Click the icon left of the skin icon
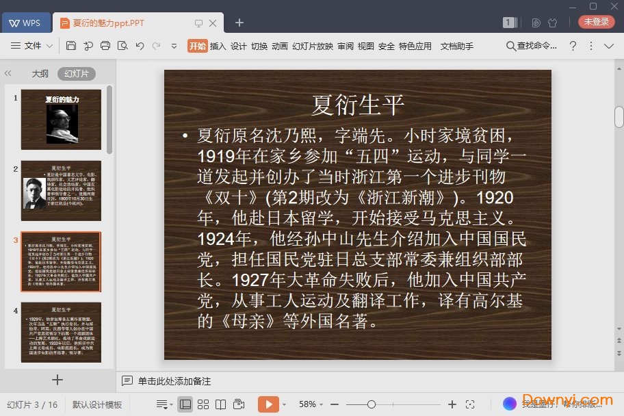The height and width of the screenshot is (416, 624). (x=536, y=23)
